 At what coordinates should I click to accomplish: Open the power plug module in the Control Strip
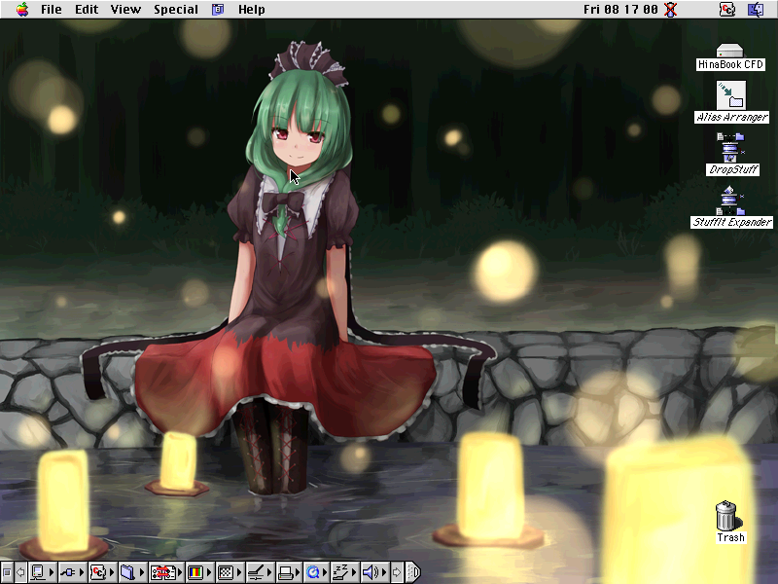pos(72,572)
